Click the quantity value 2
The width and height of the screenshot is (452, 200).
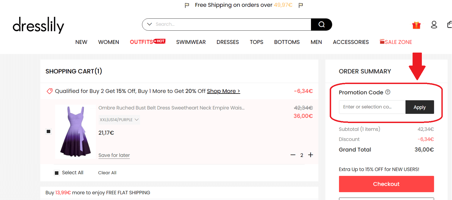point(302,155)
